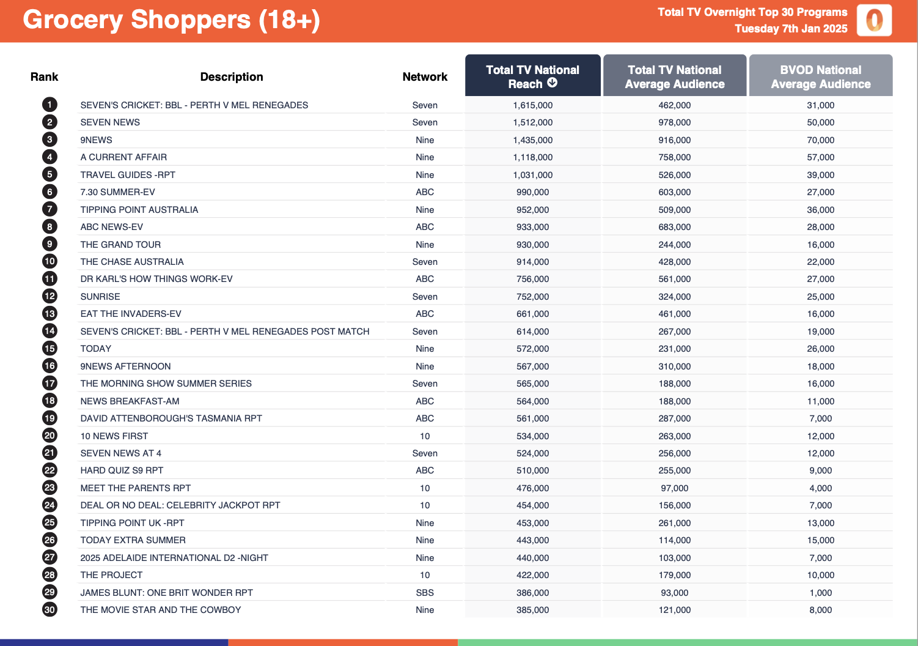Click ABC NEWS-EV program name
This screenshot has height=646, width=918.
tap(111, 227)
